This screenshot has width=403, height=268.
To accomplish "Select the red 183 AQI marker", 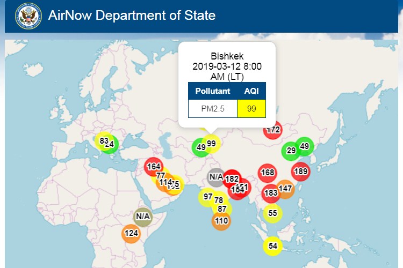I will click(x=271, y=193).
